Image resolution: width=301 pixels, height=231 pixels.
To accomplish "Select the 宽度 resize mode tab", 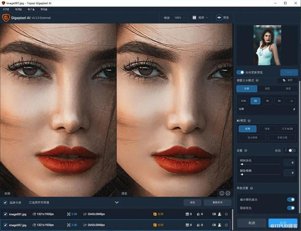I will [x=267, y=89].
